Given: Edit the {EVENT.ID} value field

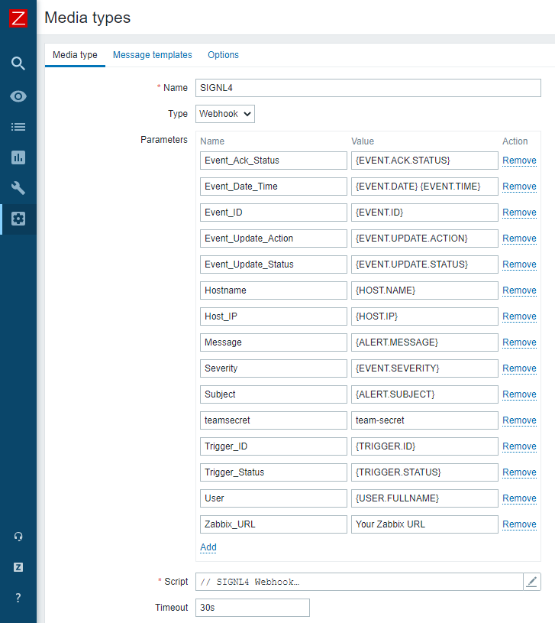Looking at the screenshot, I should (424, 213).
